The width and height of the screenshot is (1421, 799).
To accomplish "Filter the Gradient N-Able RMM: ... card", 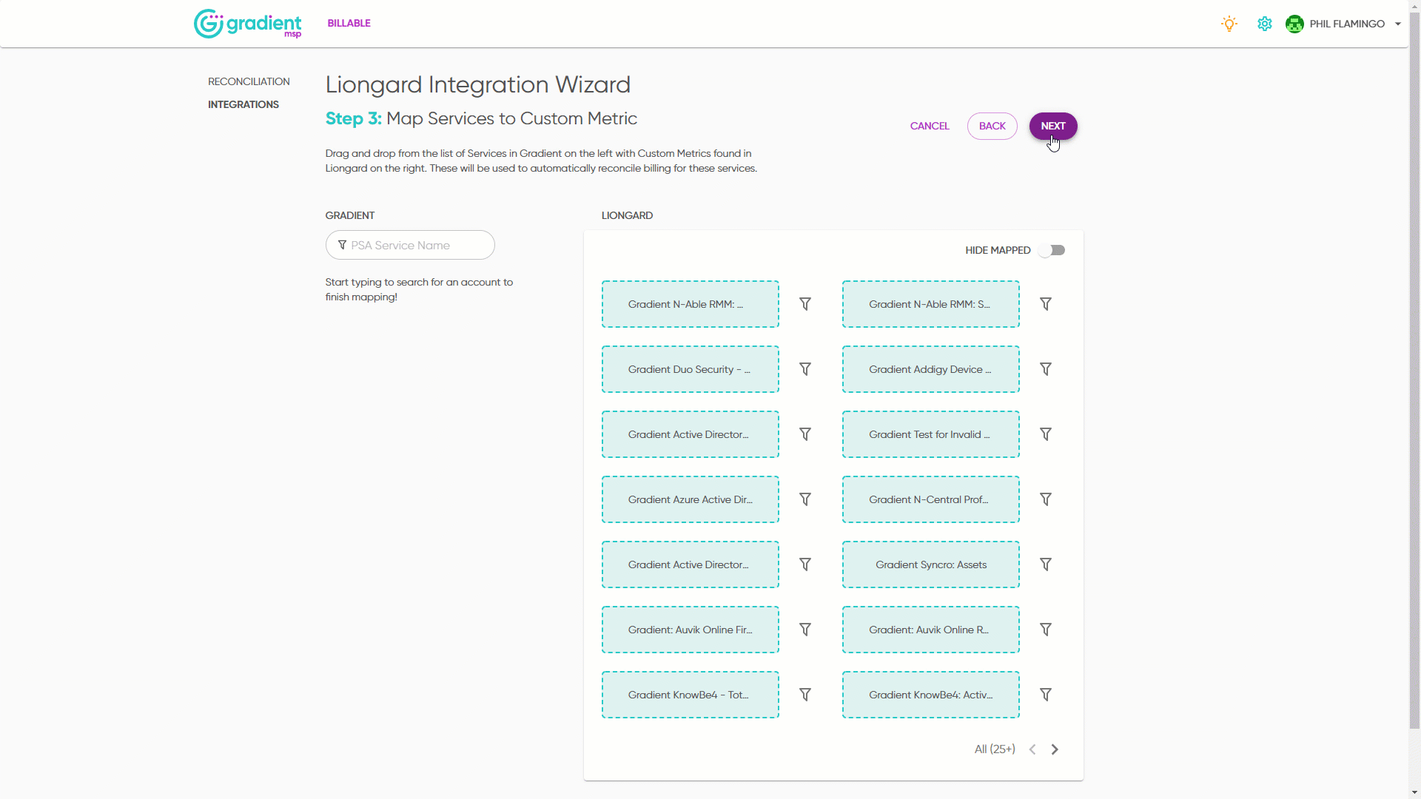I will point(805,304).
